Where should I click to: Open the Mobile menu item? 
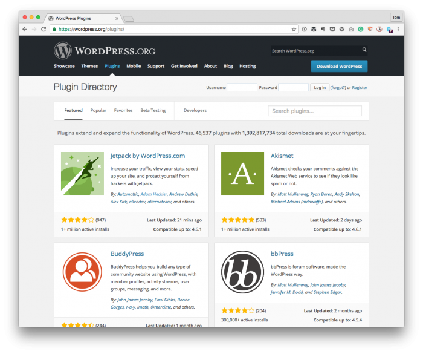pyautogui.click(x=134, y=66)
